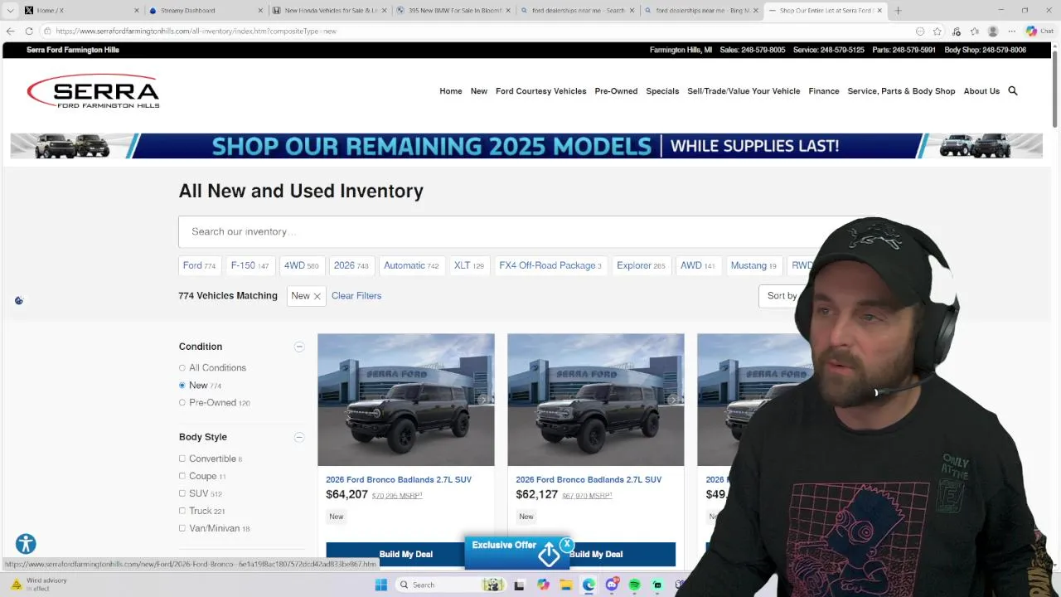This screenshot has height=597, width=1061.
Task: Apply the F-150 quick filter chip
Action: click(250, 265)
